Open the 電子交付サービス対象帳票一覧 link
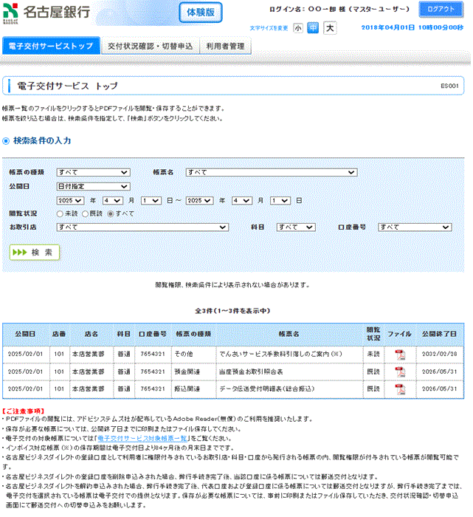 [142, 439]
